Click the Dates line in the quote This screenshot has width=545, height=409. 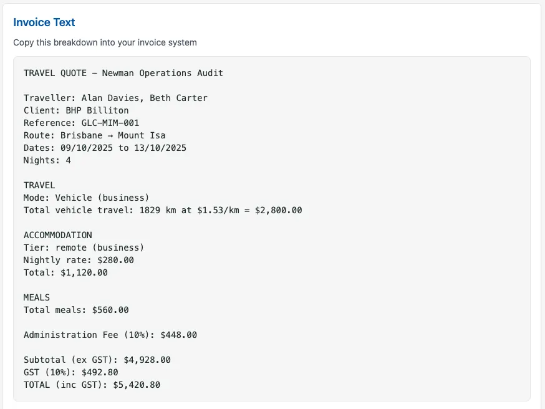[105, 148]
